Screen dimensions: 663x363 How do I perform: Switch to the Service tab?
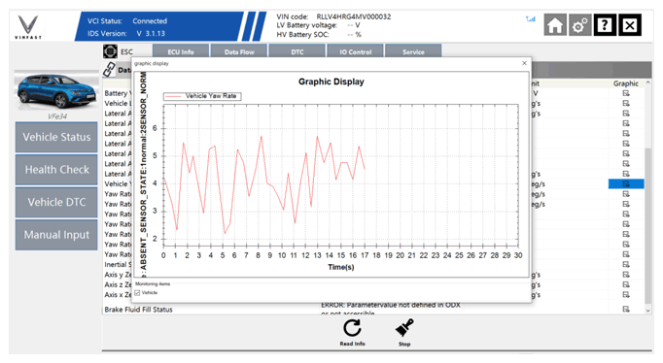click(413, 50)
